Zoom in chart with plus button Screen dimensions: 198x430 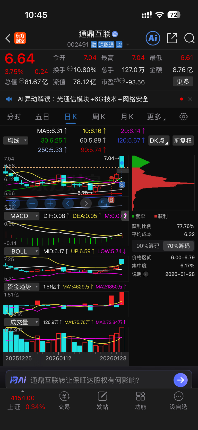coord(50,204)
